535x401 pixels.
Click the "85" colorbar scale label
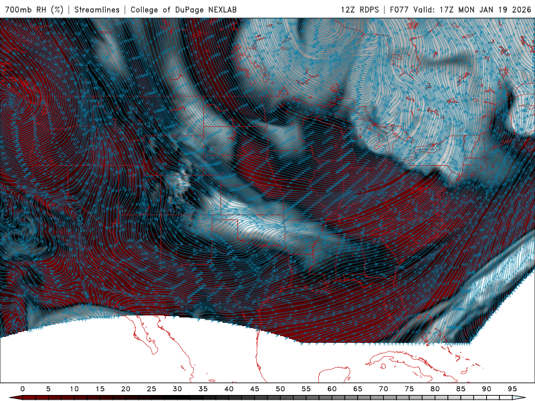(x=461, y=389)
